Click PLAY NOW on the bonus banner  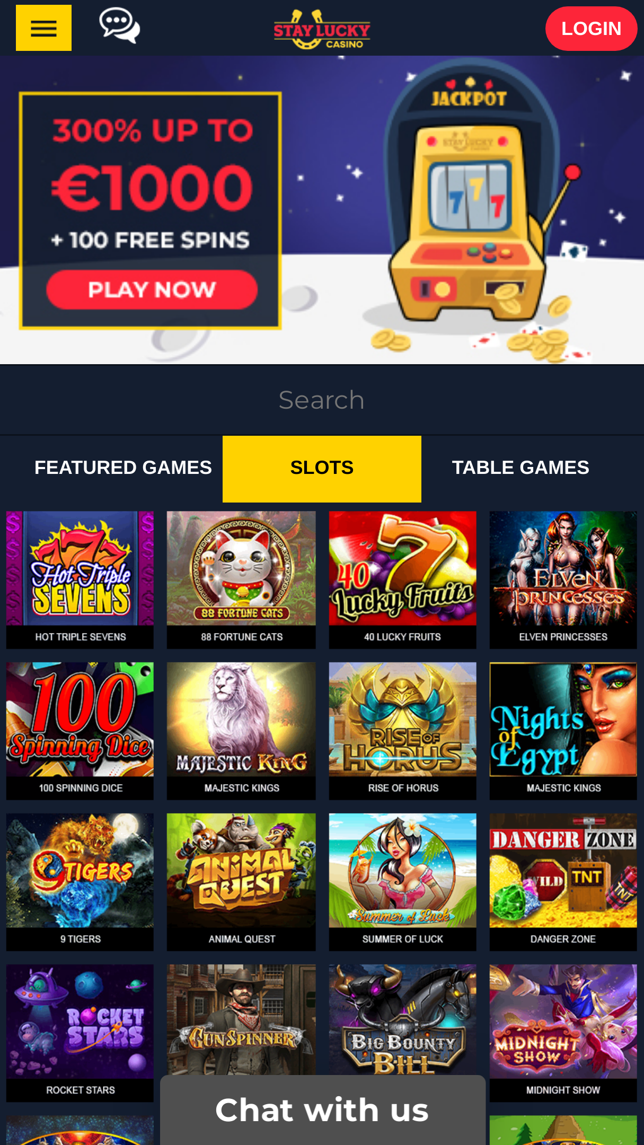(152, 289)
